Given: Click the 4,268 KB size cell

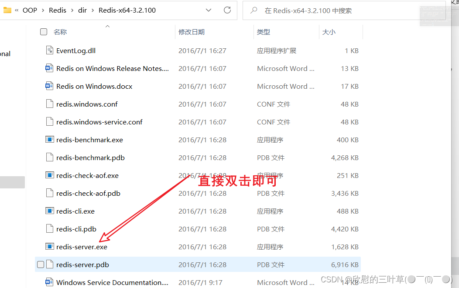Looking at the screenshot, I should 345,157.
